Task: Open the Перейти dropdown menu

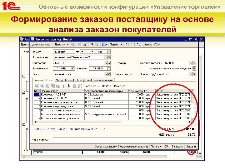Action: pos(116,44)
